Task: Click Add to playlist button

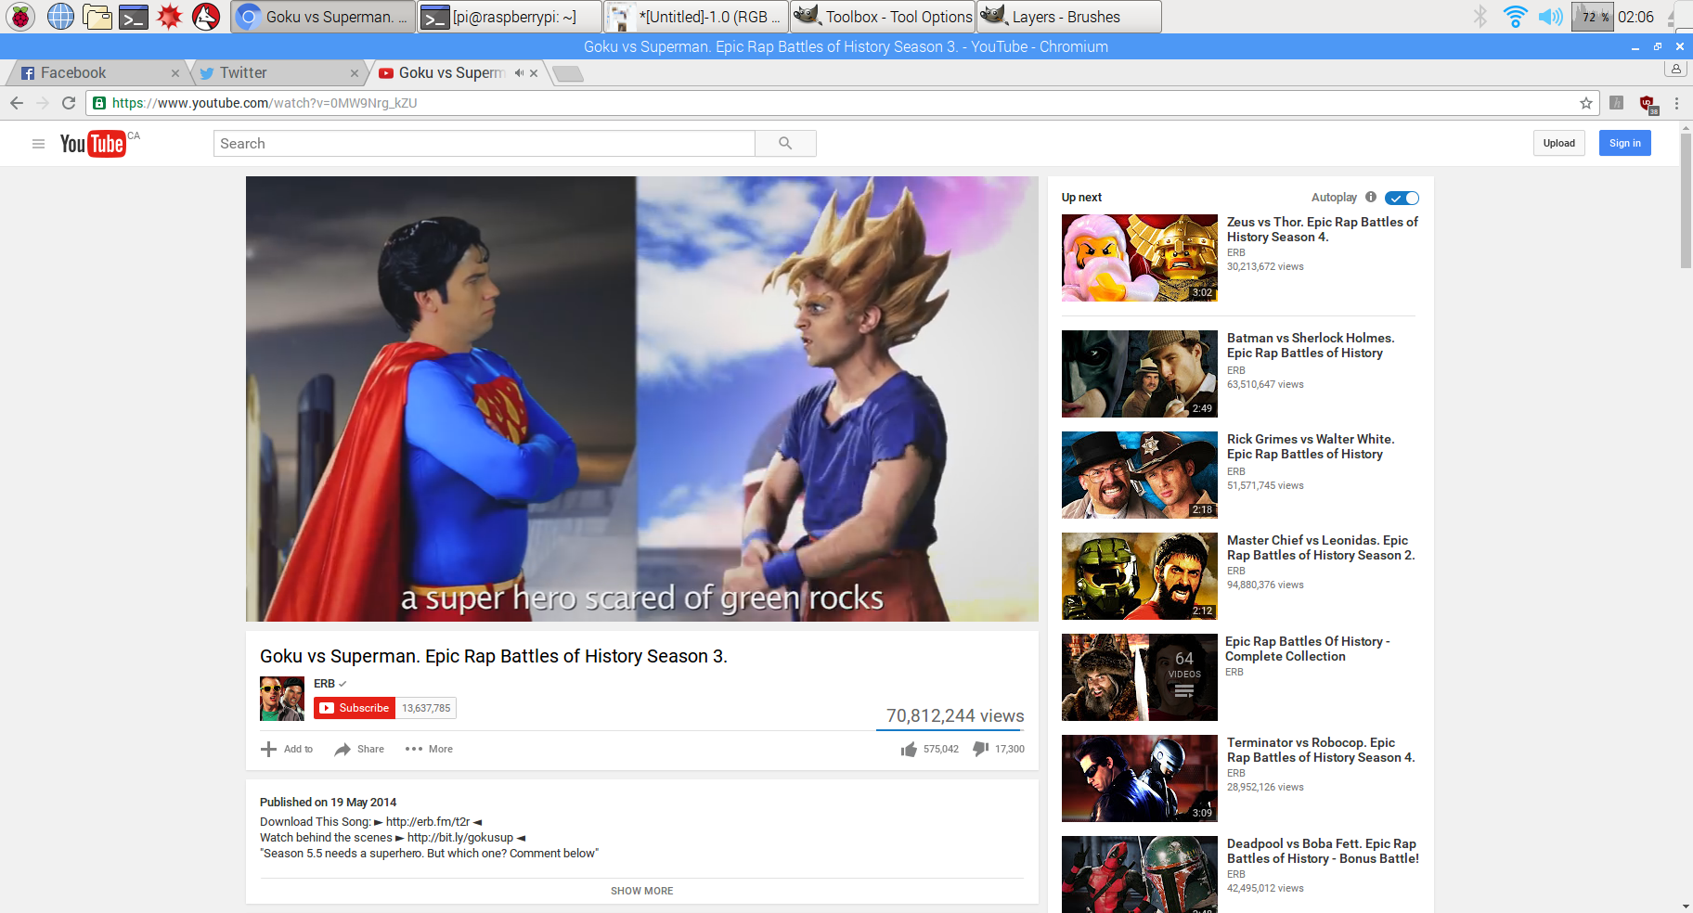Action: click(x=287, y=749)
